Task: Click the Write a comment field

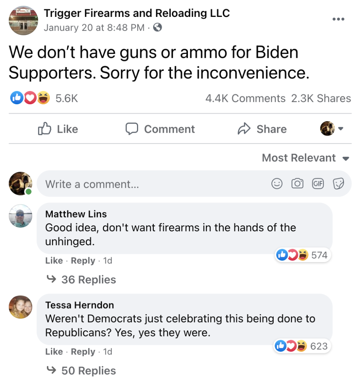Action: click(x=150, y=184)
